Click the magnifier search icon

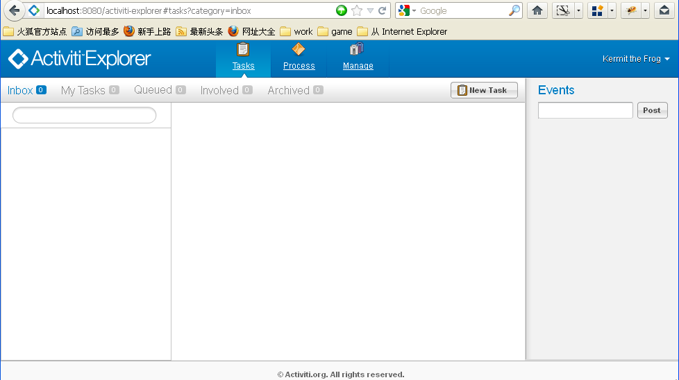click(x=514, y=10)
